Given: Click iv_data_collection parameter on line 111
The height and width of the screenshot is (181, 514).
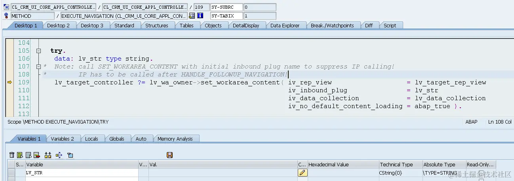Looking at the screenshot, I should (324, 98).
